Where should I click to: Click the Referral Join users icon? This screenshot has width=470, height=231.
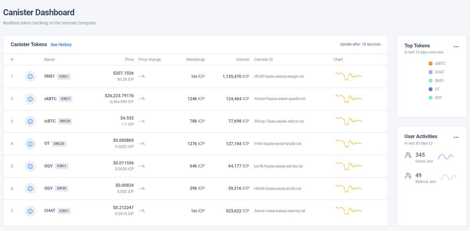coord(408,176)
